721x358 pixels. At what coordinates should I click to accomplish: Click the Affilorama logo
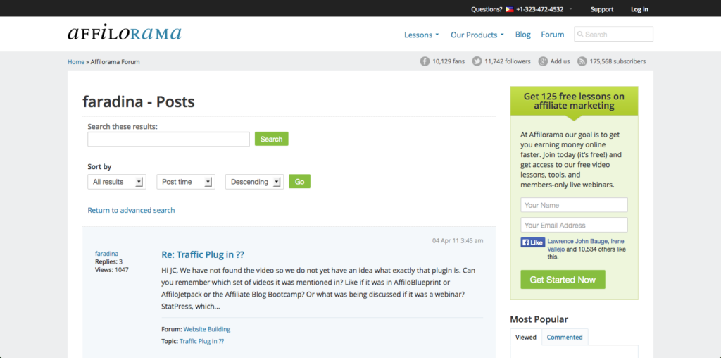click(x=125, y=33)
